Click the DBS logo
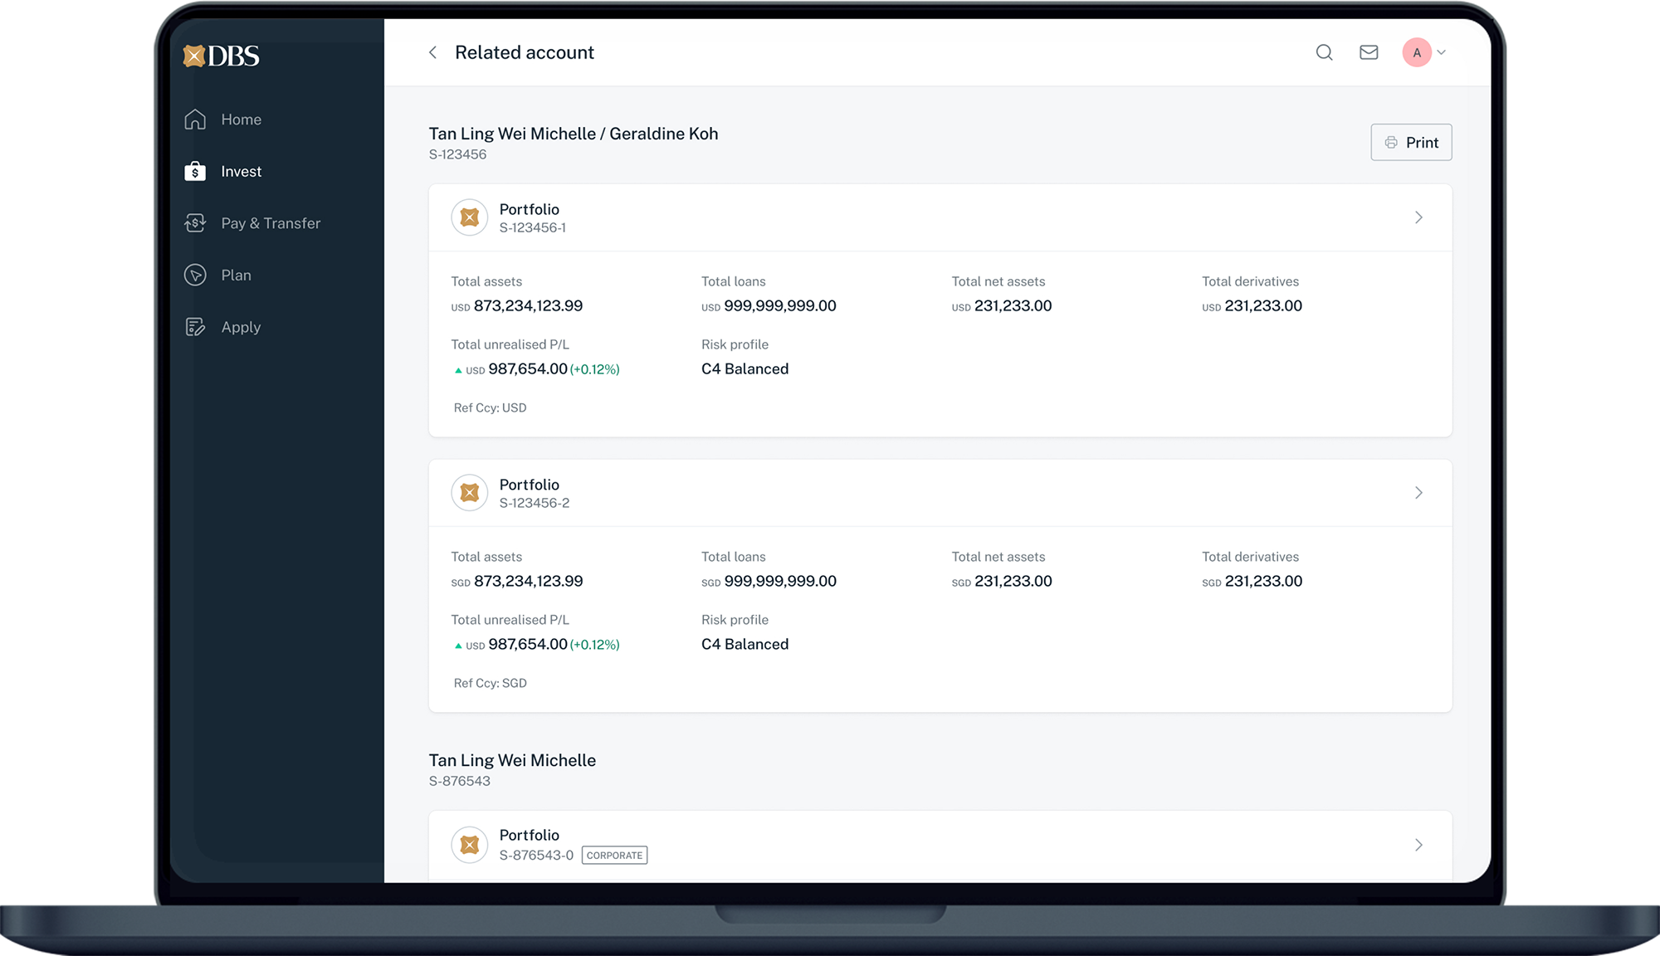 tap(221, 56)
